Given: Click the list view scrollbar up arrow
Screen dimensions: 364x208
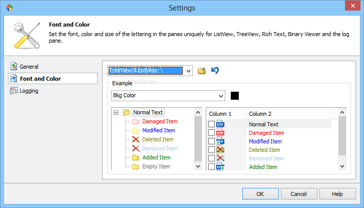Looking at the screenshot, I should [x=342, y=112].
